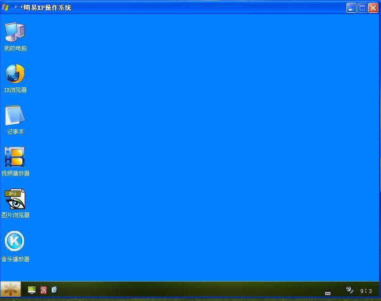This screenshot has height=301, width=381.
Task: Click the green monitor quick launch icon
Action: [32, 290]
